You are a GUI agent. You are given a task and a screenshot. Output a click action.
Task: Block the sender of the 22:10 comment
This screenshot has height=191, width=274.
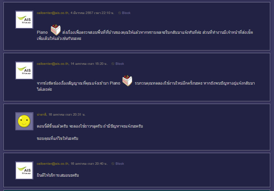point(124,13)
